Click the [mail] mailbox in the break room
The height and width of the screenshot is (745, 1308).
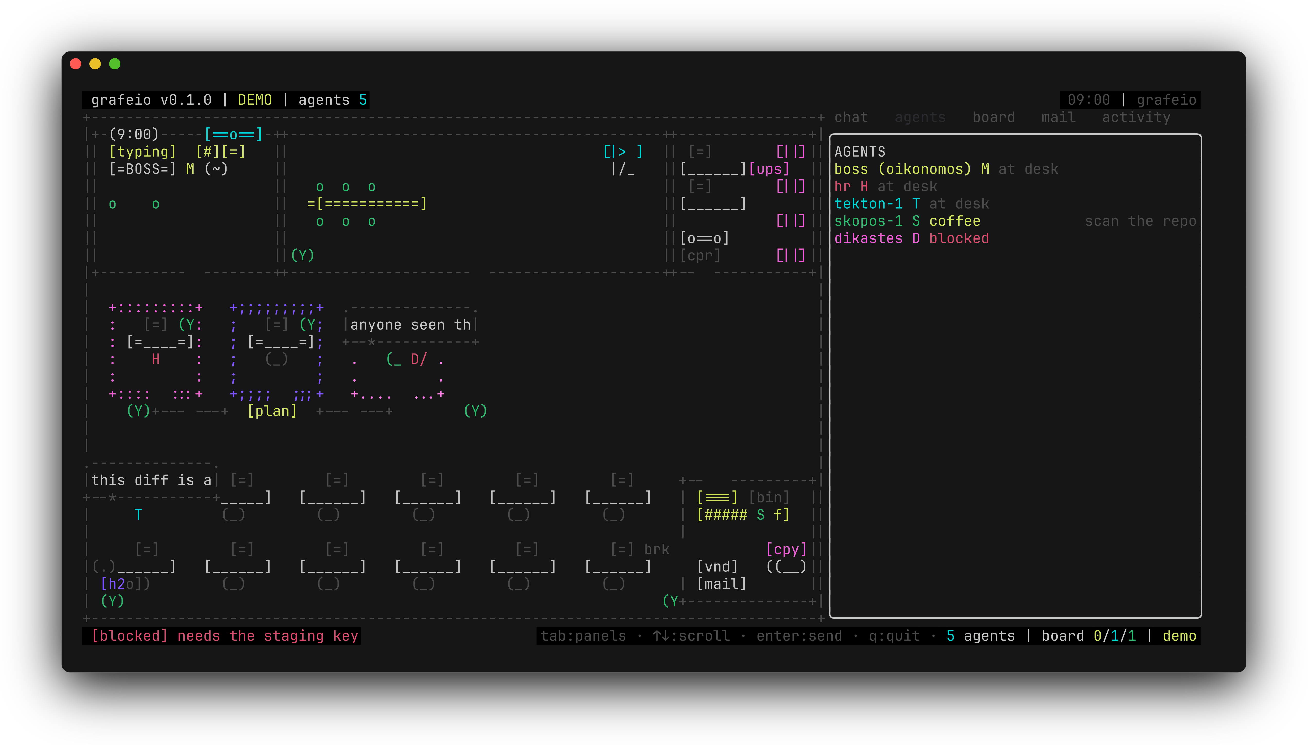721,584
